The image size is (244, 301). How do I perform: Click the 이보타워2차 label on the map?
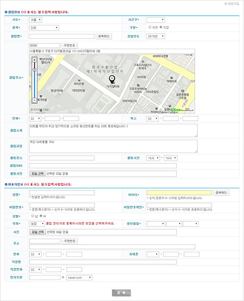tap(130, 101)
